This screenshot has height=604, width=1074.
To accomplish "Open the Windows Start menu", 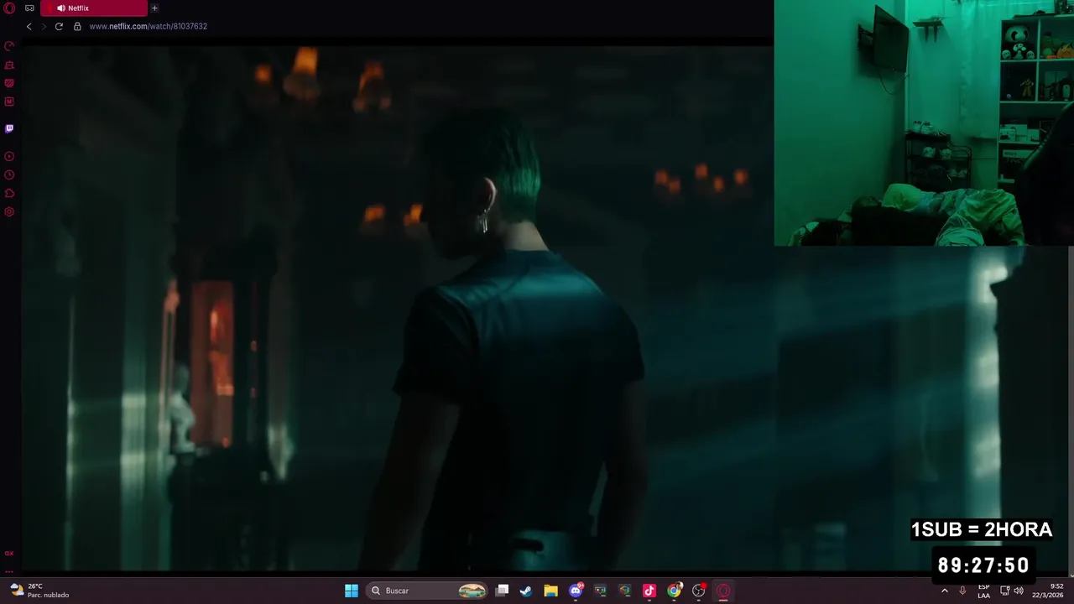I will 352,591.
